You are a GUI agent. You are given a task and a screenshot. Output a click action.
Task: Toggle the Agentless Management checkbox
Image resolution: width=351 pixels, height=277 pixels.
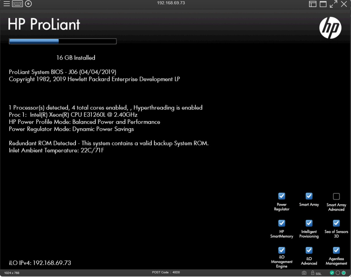(x=336, y=250)
